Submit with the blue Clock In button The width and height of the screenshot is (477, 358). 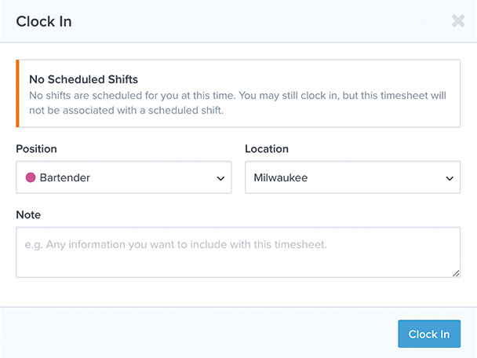click(x=429, y=334)
